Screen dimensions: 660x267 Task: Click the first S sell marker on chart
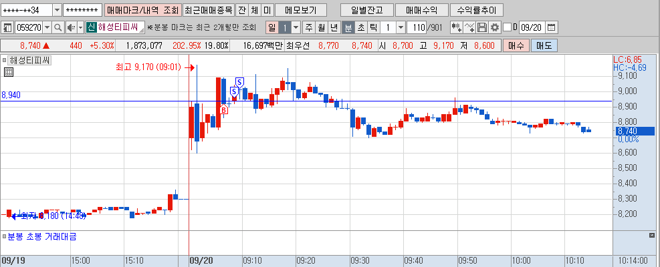tap(233, 91)
